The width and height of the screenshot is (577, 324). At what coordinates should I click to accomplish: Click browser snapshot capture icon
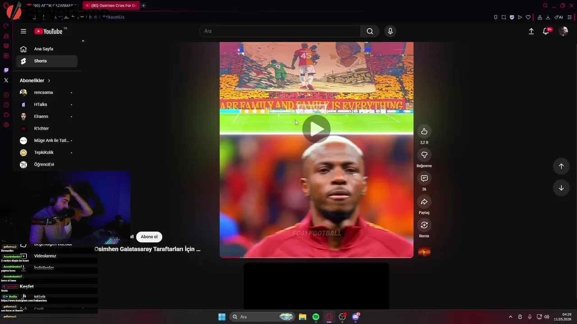[x=504, y=17]
